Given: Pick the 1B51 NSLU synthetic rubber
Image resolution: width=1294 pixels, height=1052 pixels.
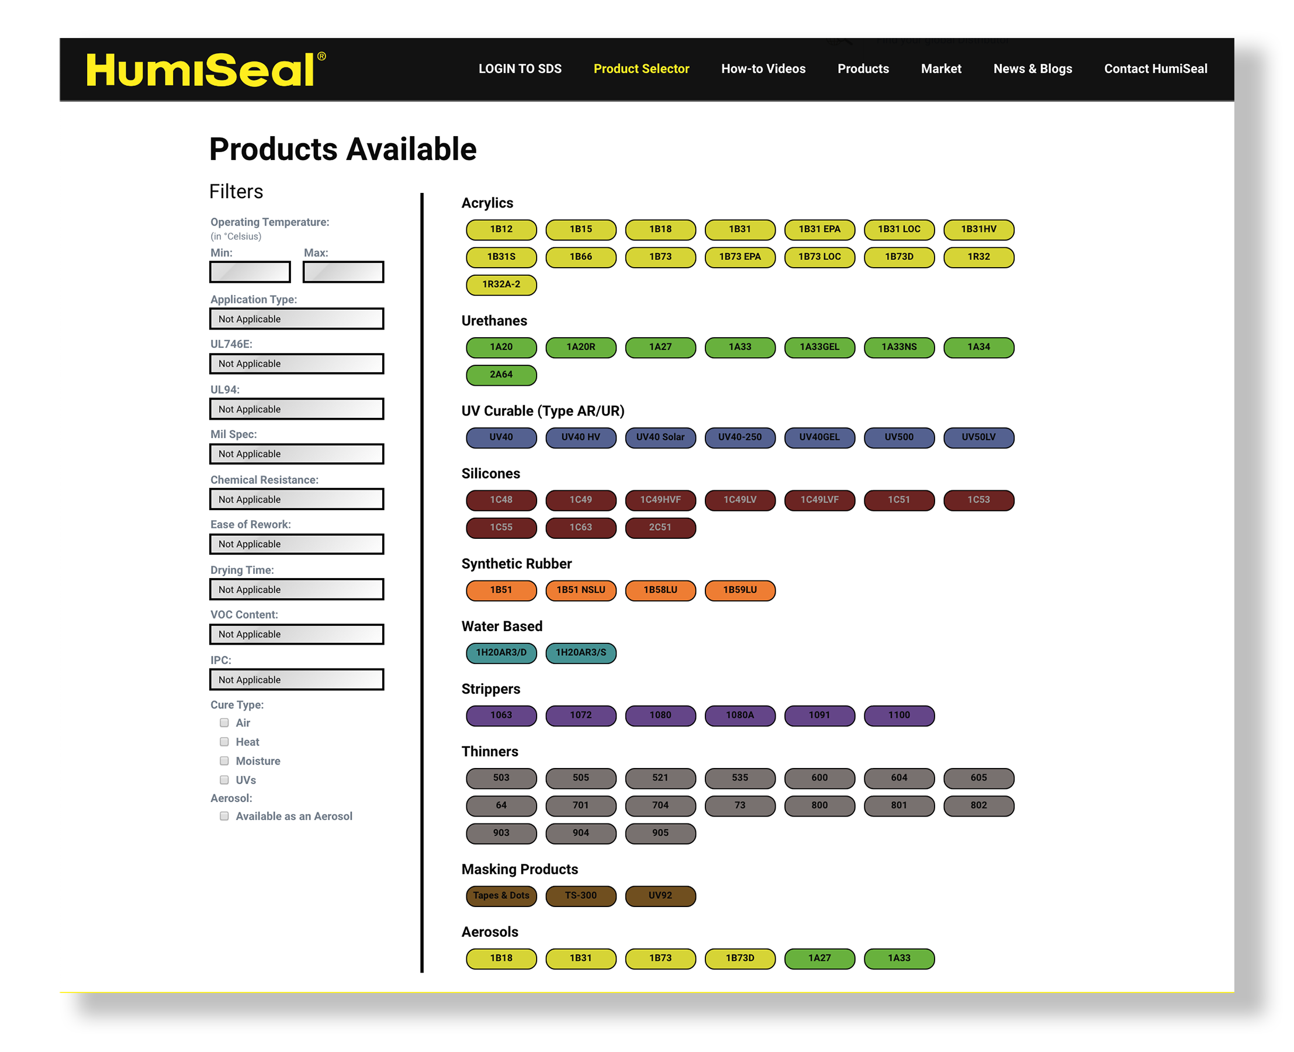Looking at the screenshot, I should point(580,590).
